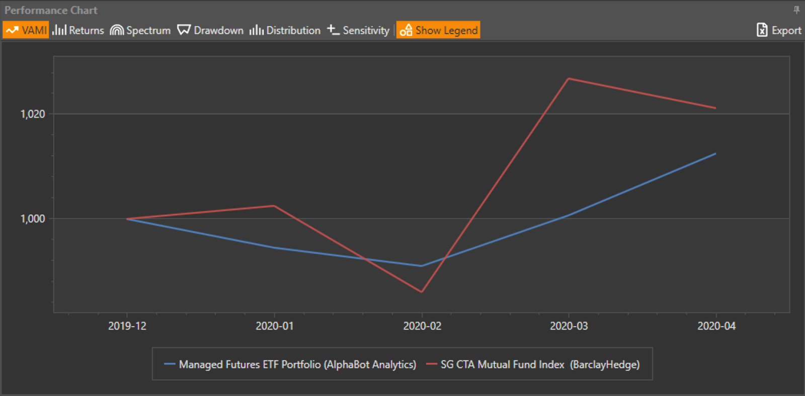
Task: Click the Excel Export icon
Action: pos(762,30)
